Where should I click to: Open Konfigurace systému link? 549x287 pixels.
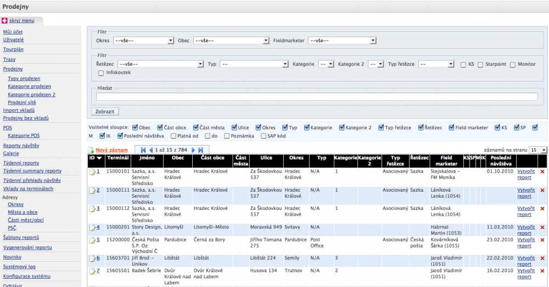point(26,276)
